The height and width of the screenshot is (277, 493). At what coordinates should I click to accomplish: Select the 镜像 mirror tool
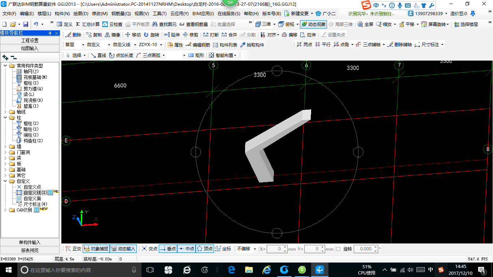point(113,35)
